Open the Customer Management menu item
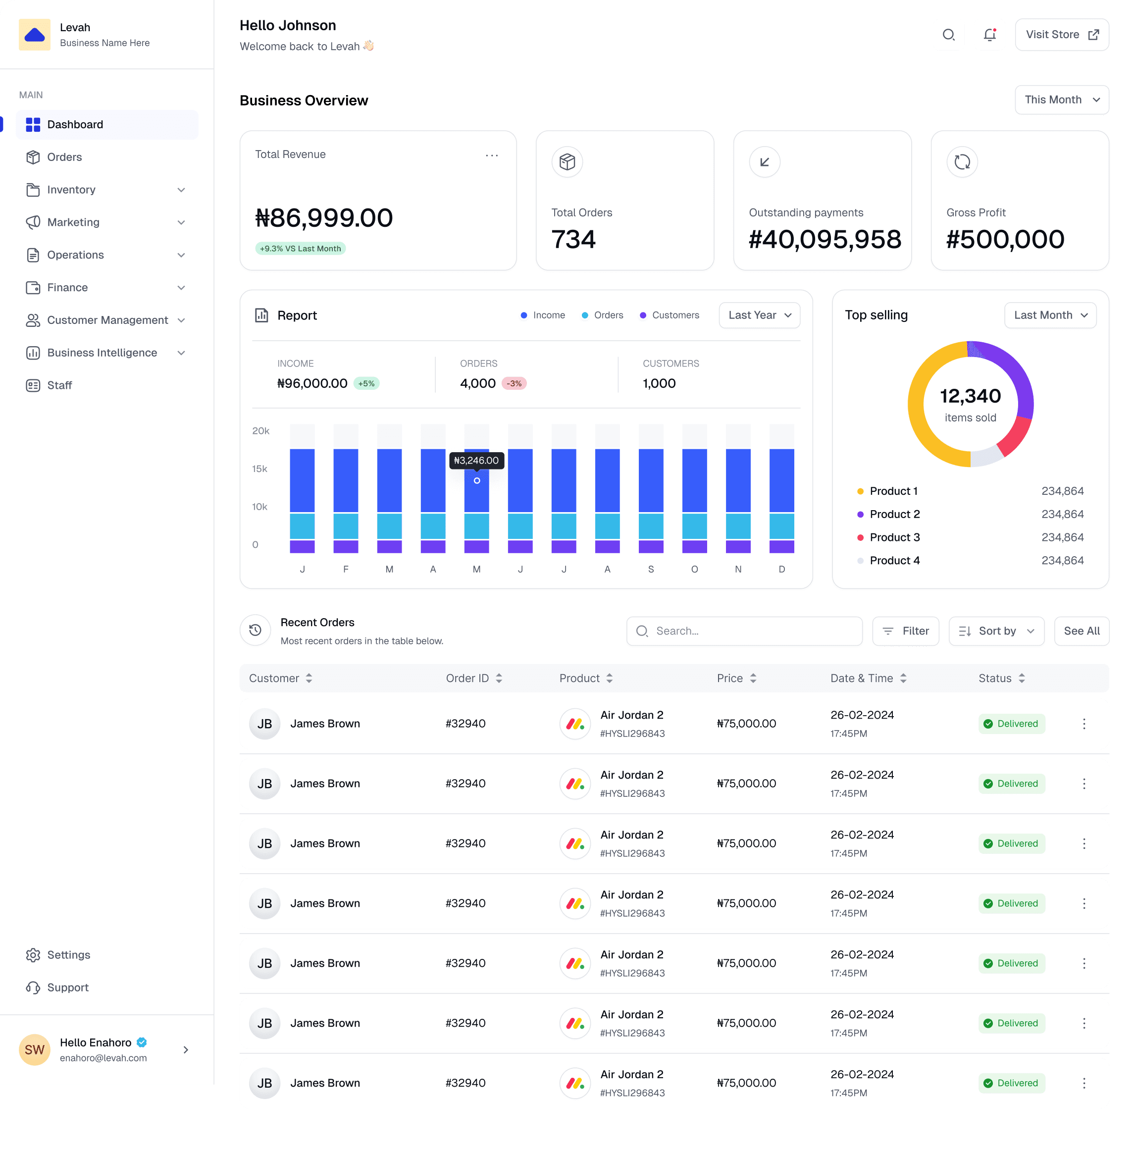The image size is (1135, 1157). click(x=107, y=320)
